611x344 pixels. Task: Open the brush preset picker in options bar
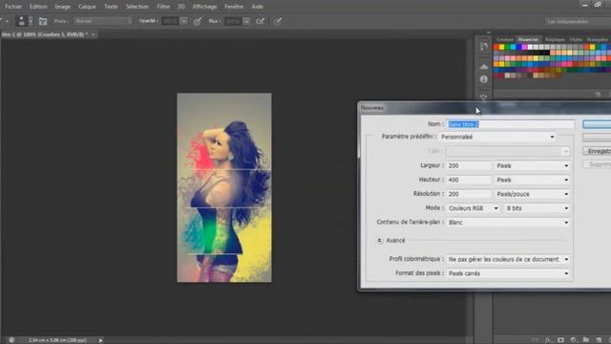32,21
